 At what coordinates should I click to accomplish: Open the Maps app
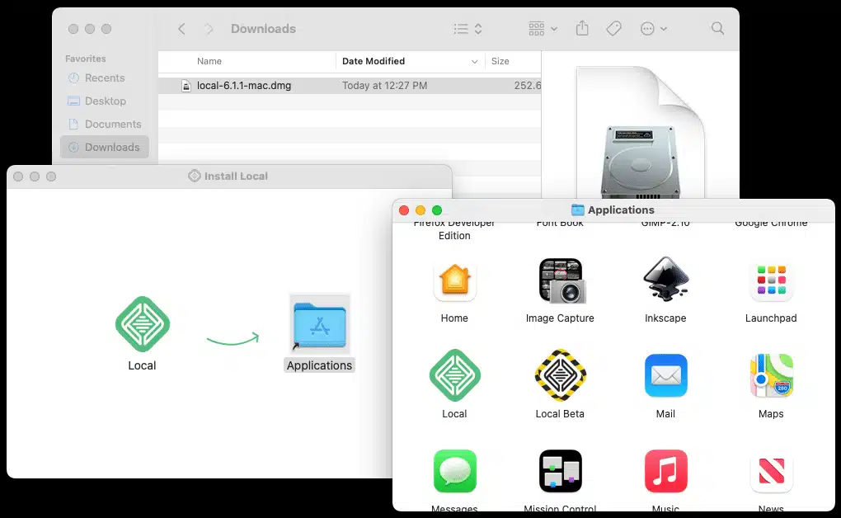click(771, 375)
